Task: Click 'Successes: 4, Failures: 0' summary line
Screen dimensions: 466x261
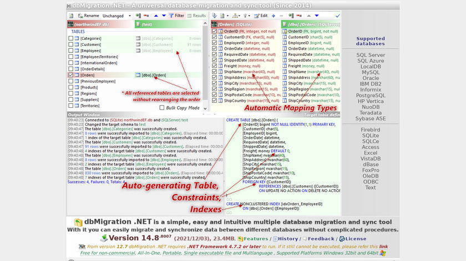Action: click(x=96, y=182)
